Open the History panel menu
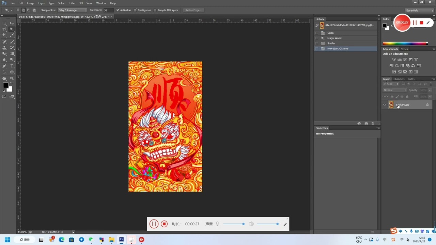Viewport: 436px width, 245px height. (x=378, y=19)
